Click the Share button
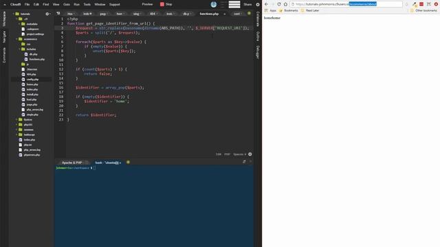This screenshot has width=440, height=247. (x=247, y=4)
